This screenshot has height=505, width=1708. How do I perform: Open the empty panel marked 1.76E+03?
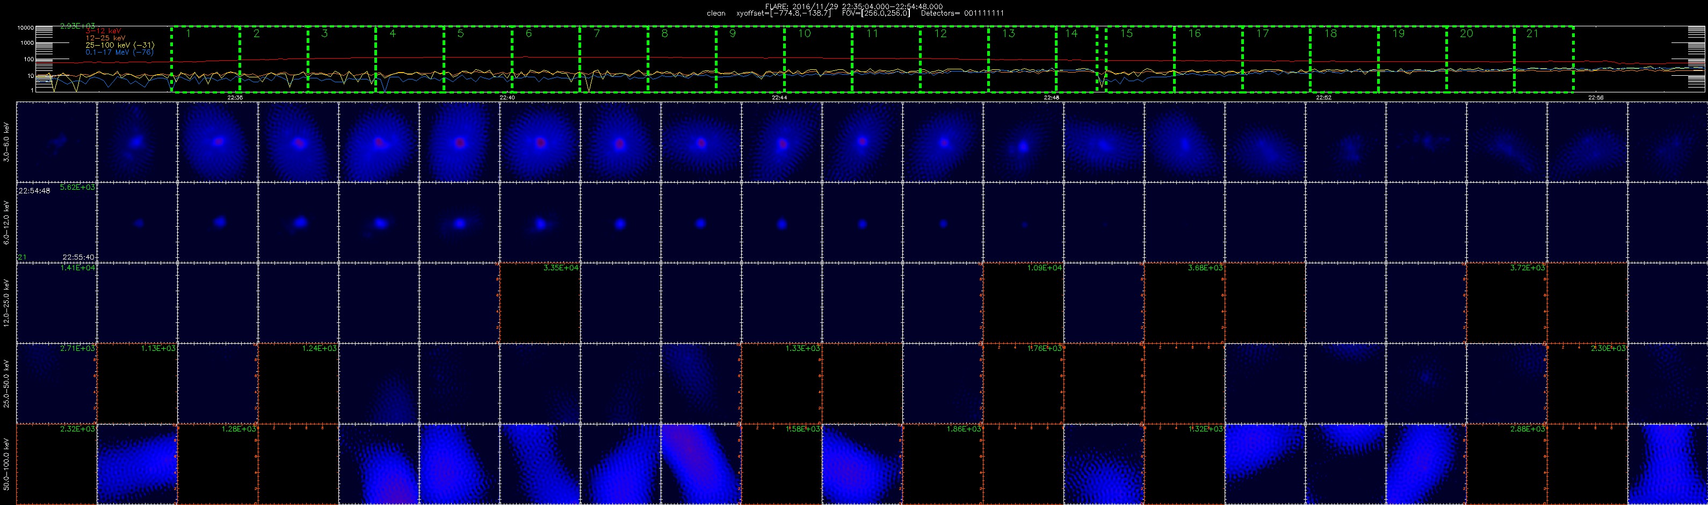coord(1023,384)
